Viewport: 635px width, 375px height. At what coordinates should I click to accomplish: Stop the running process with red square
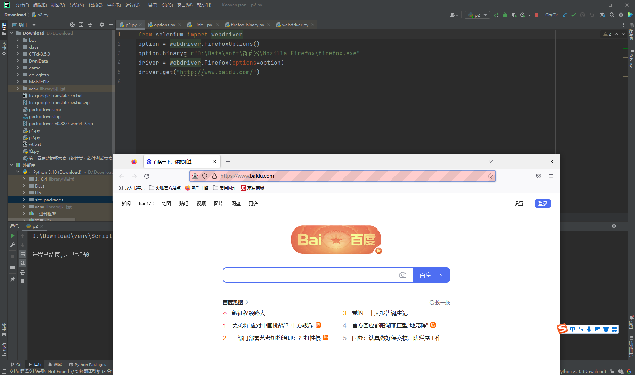click(x=536, y=15)
